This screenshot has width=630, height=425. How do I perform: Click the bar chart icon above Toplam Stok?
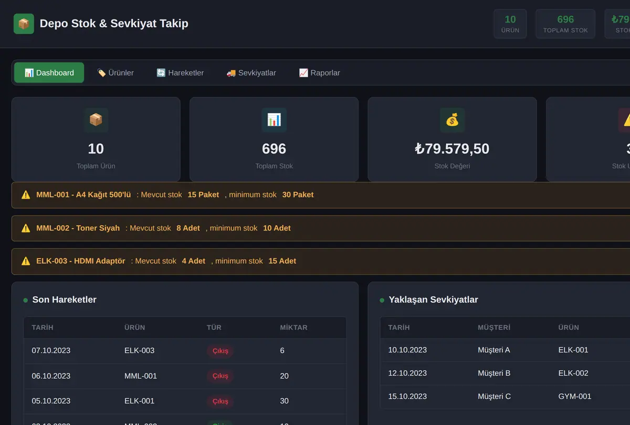pyautogui.click(x=274, y=120)
